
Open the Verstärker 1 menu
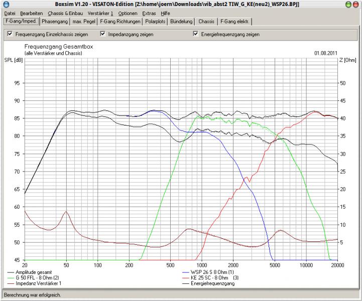[x=100, y=13]
